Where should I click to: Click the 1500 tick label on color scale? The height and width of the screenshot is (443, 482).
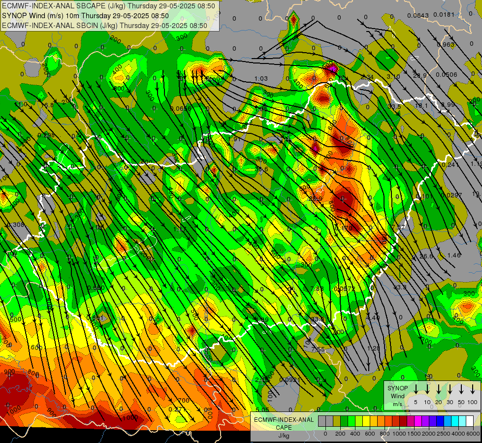[x=414, y=434]
